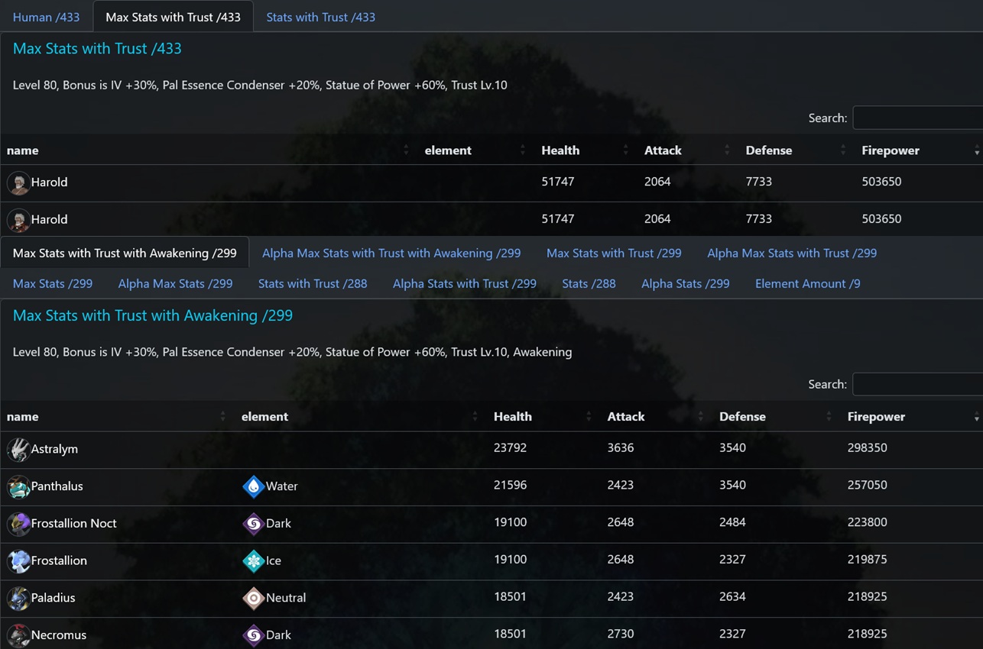Click the Max Stats with Trust with Awakening heading

tap(153, 316)
